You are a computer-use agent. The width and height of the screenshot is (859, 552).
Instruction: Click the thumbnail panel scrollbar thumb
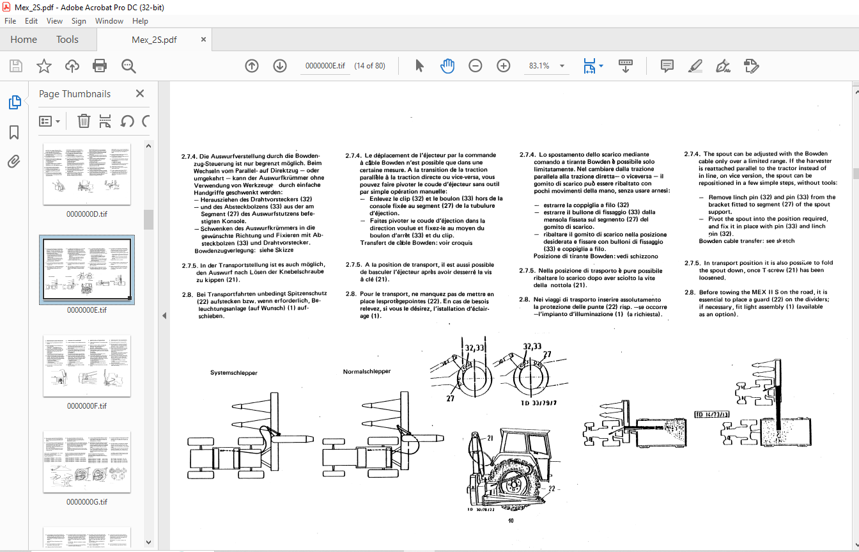pyautogui.click(x=148, y=219)
